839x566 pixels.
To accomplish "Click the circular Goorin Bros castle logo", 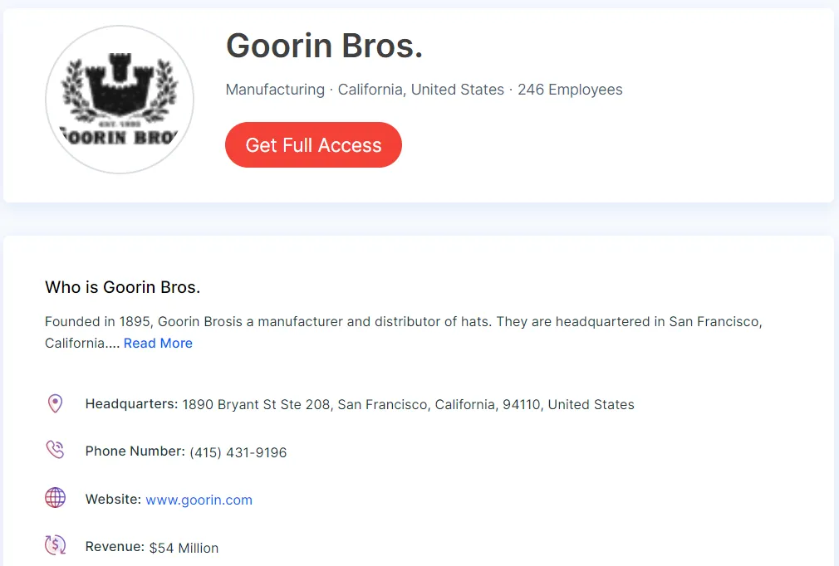I will [x=120, y=99].
